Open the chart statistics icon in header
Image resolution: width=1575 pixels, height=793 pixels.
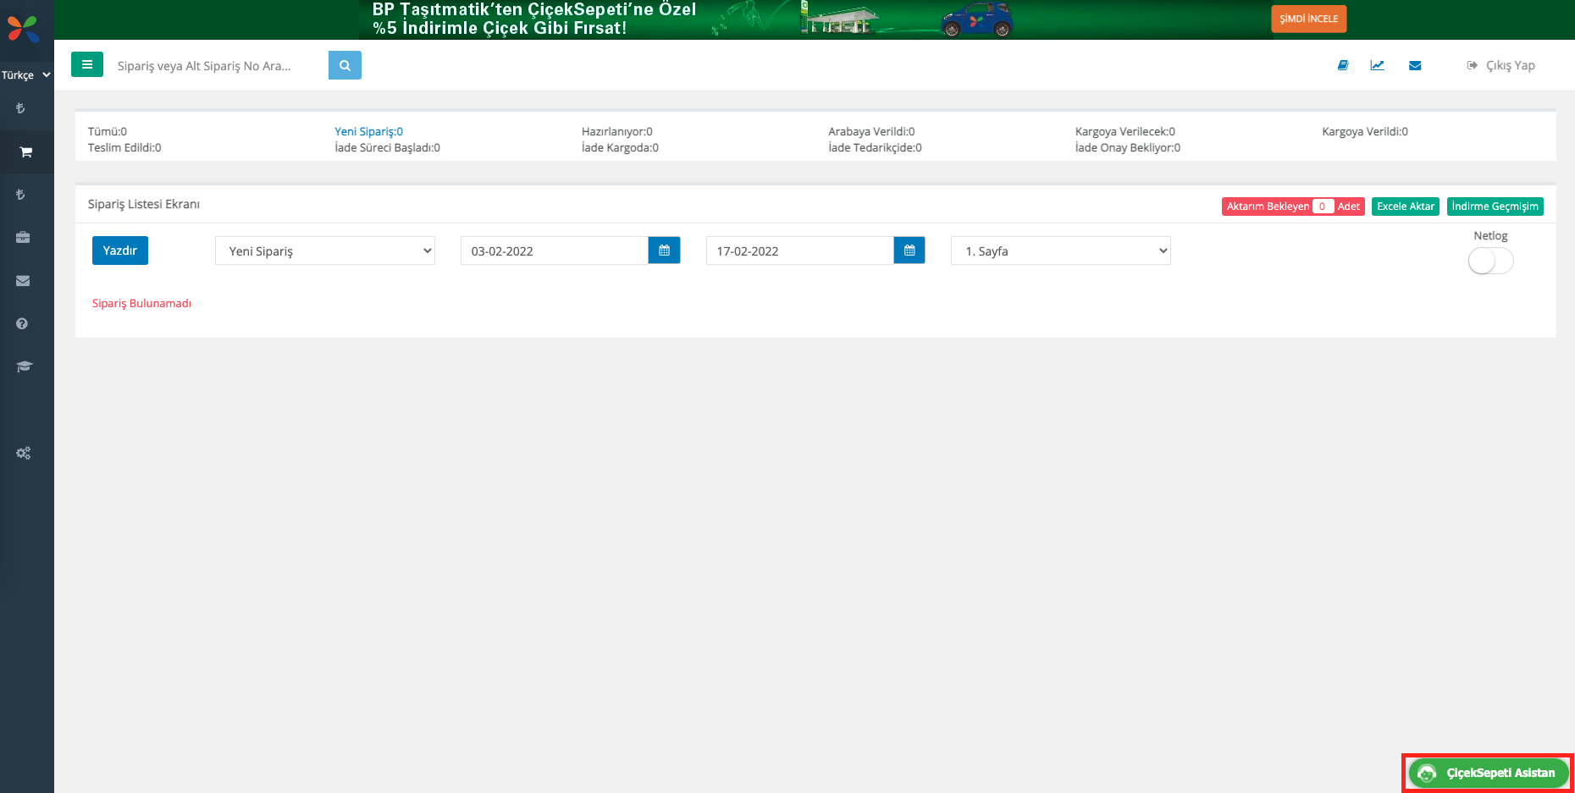tap(1377, 65)
